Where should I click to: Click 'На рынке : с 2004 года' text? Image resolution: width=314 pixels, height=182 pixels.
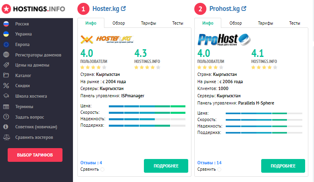pos(103,82)
